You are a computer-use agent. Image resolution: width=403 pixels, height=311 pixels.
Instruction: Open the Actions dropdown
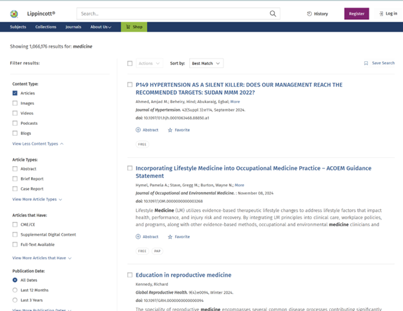click(148, 63)
